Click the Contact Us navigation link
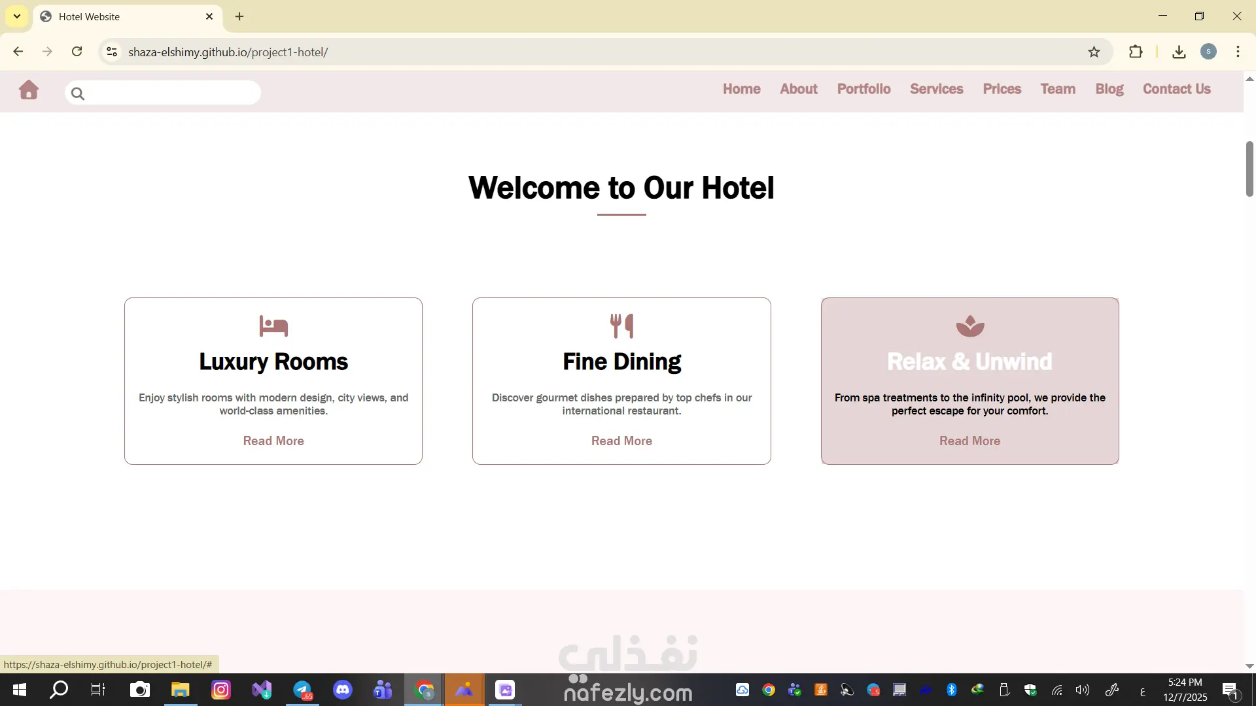The height and width of the screenshot is (706, 1256). (x=1176, y=89)
